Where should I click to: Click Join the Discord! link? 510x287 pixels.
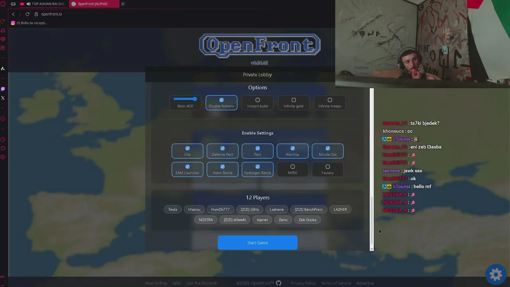[x=201, y=283]
